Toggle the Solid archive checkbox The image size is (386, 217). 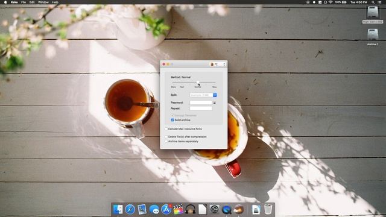172,120
